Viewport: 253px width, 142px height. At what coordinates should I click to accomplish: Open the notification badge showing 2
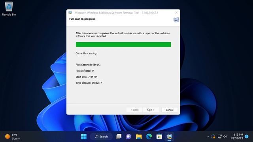click(247, 136)
